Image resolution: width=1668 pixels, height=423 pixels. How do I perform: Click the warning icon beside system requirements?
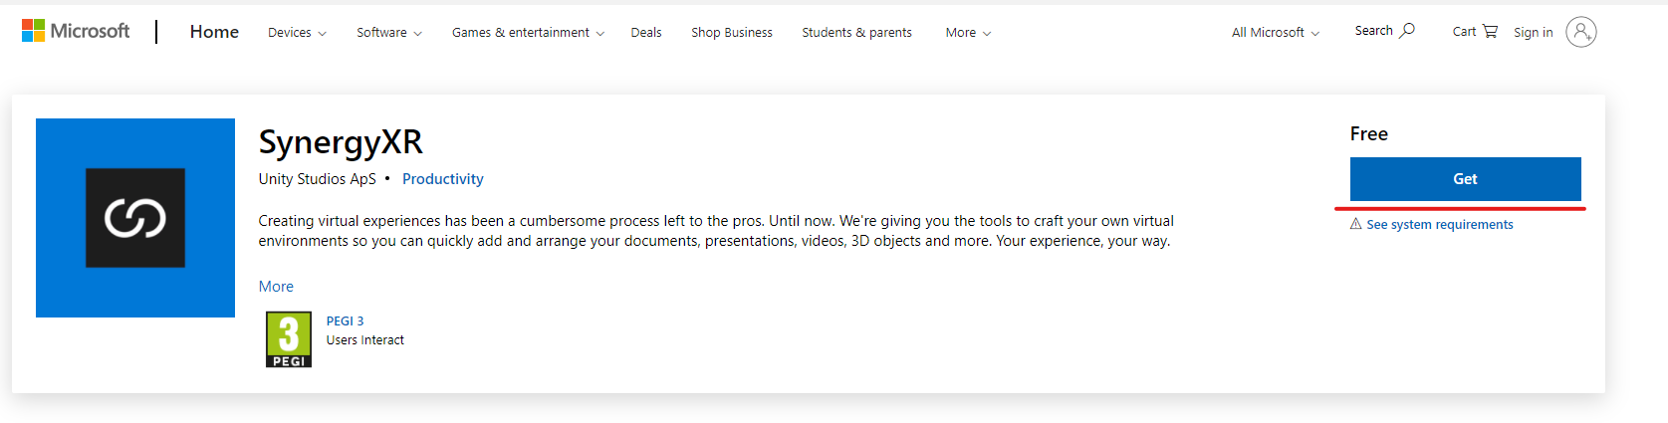[1355, 224]
